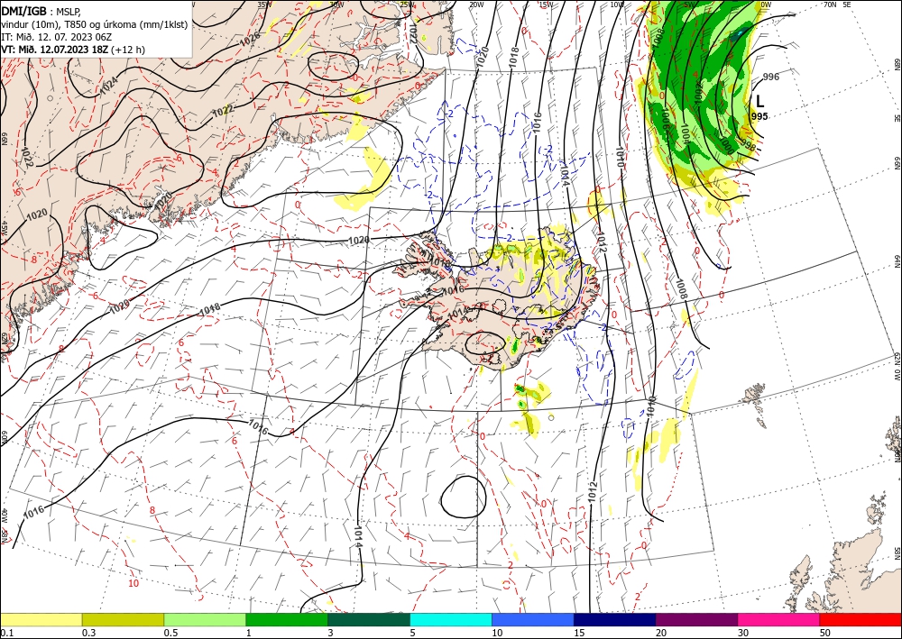This screenshot has height=639, width=902.
Task: Click the '20W' longitude label
Action: click(476, 5)
